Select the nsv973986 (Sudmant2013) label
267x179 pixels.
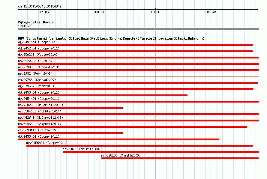(x=39, y=67)
